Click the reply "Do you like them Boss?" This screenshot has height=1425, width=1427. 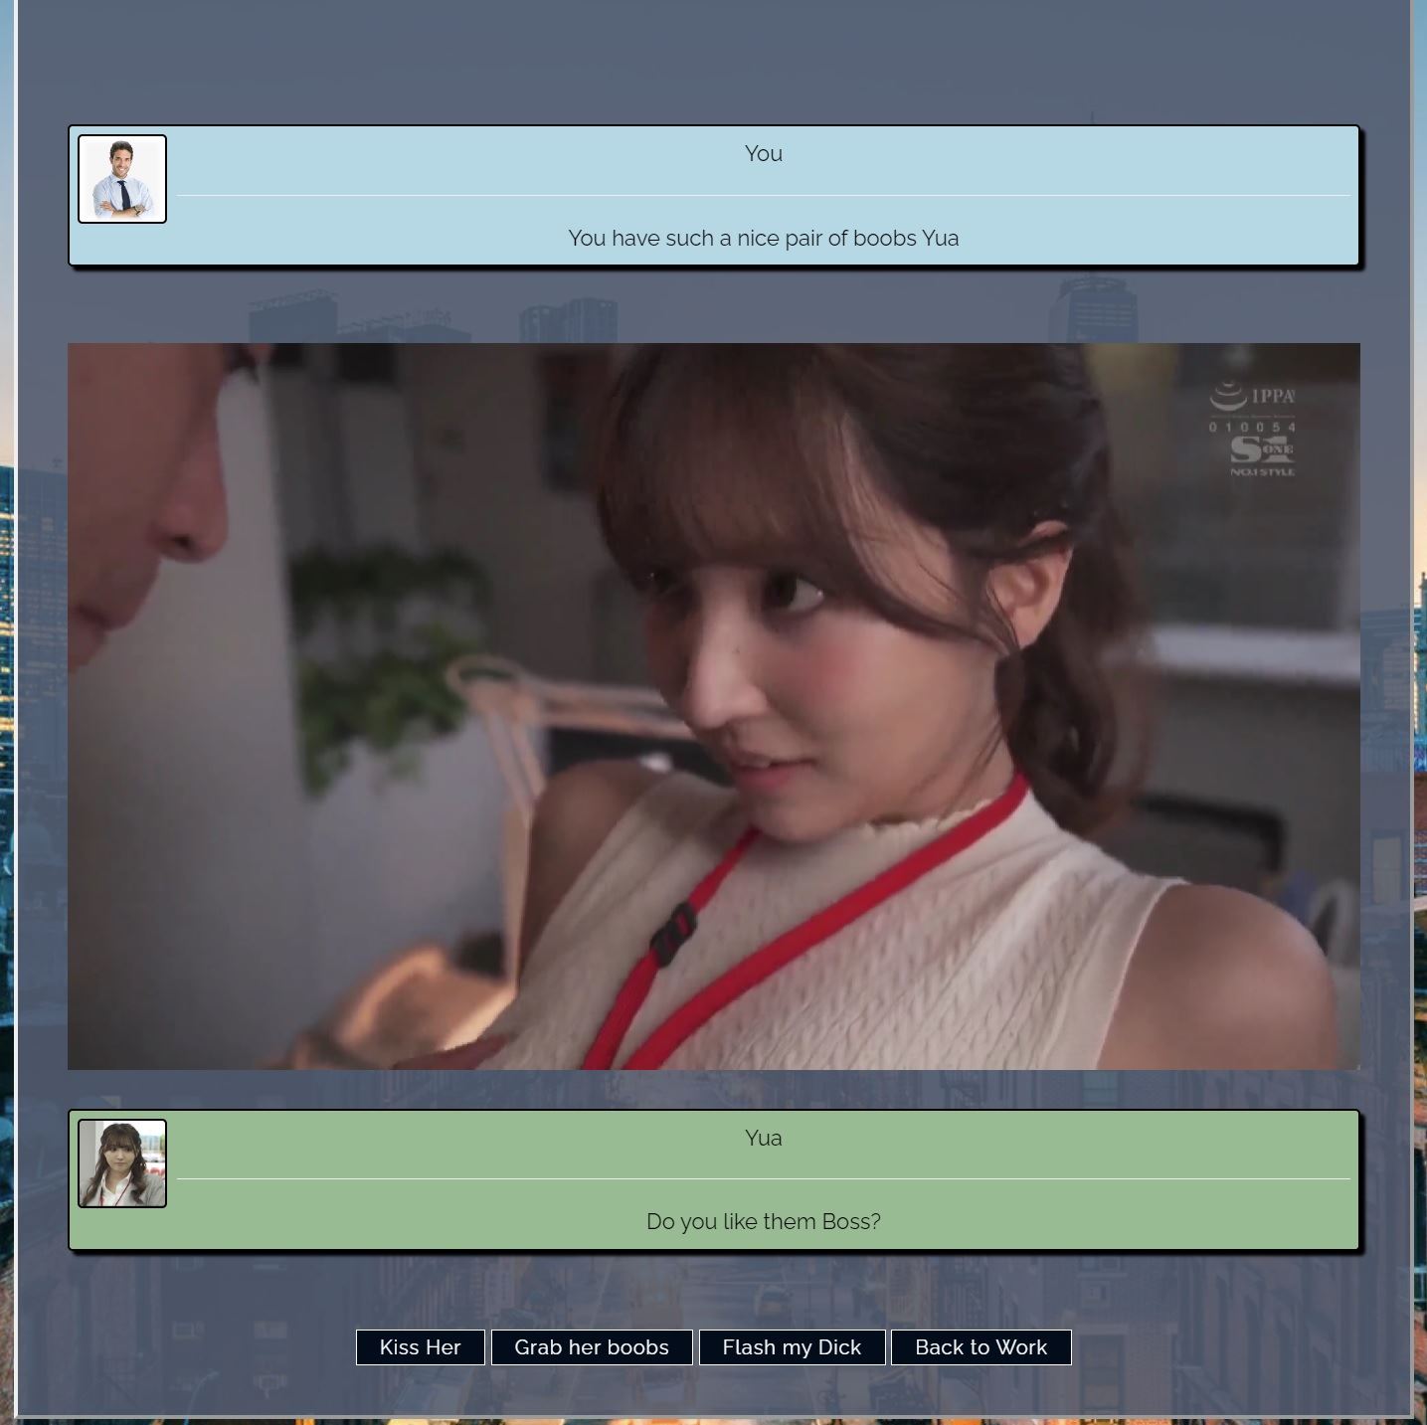pos(763,1222)
